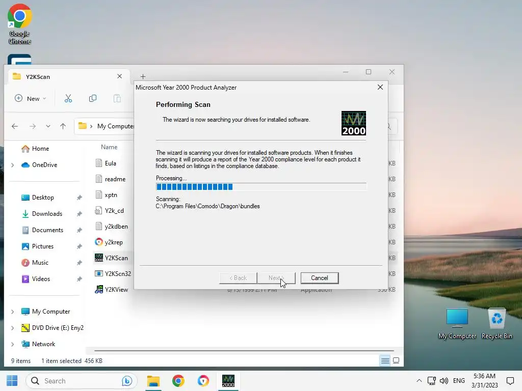This screenshot has width=522, height=391.
Task: Cancel the Year 2000 scan
Action: coord(320,278)
